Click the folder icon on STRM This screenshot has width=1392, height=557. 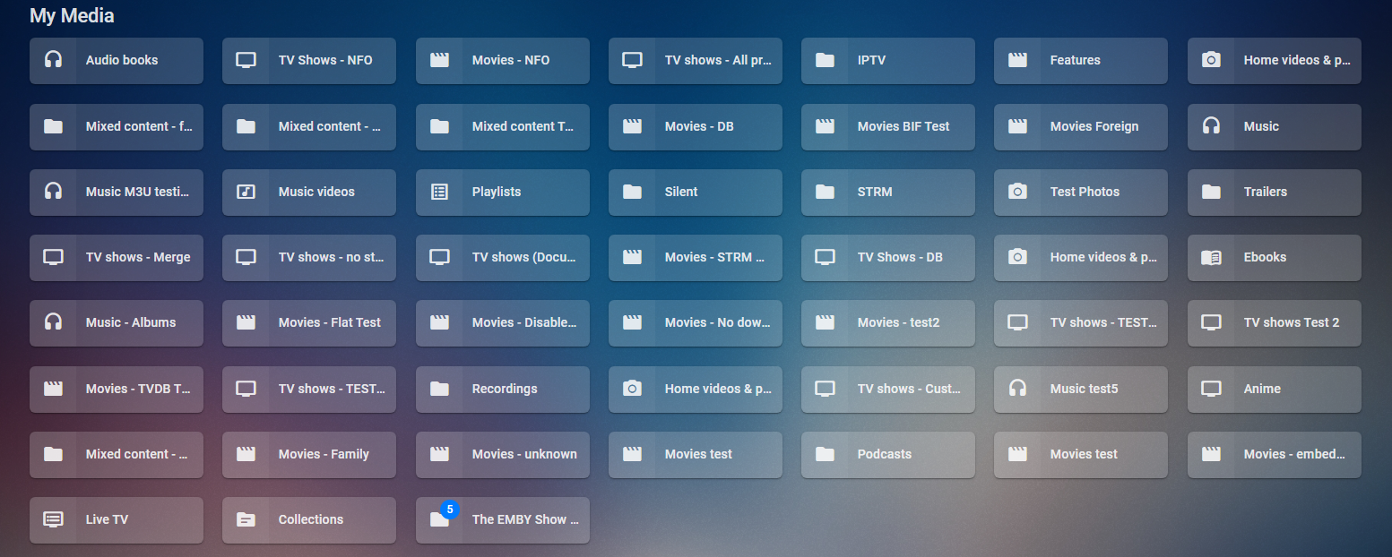(825, 192)
